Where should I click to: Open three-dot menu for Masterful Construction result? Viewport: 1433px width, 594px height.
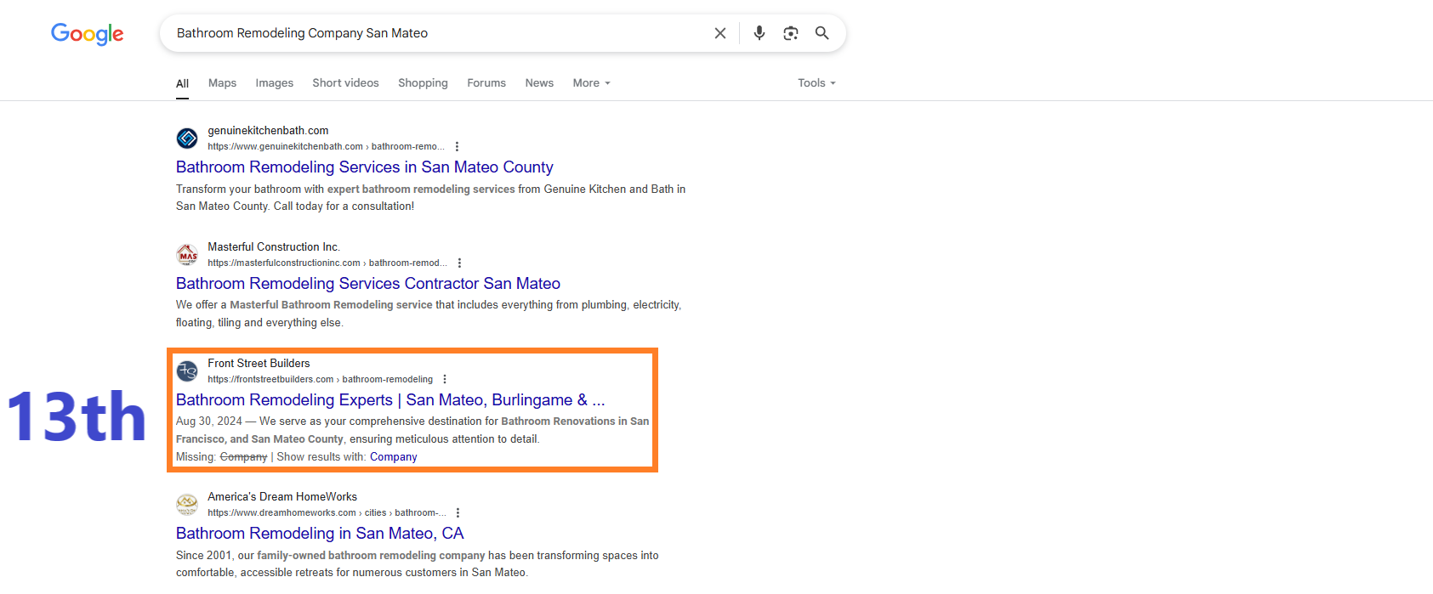point(459,263)
